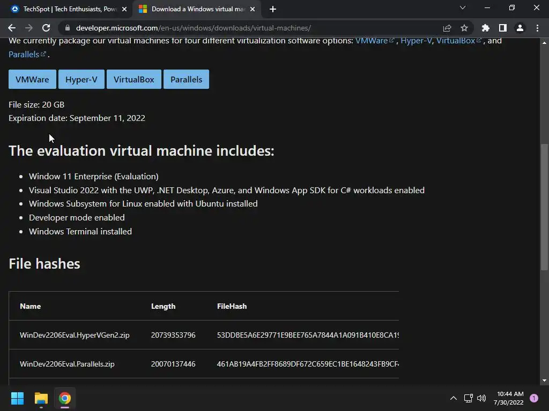Image resolution: width=549 pixels, height=411 pixels.
Task: Select WinDev2206Eval.Parallels.zip file name
Action: 67,364
